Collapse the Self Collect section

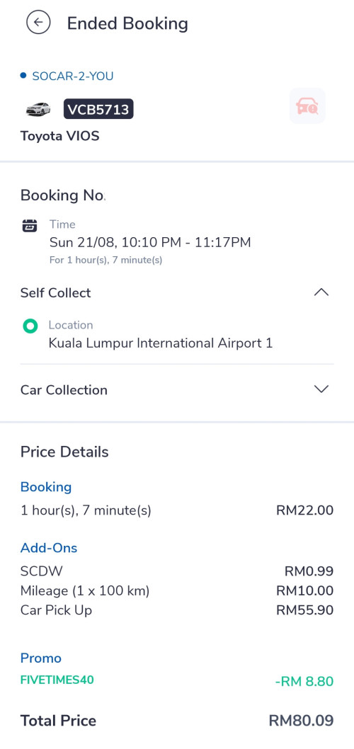pos(321,292)
